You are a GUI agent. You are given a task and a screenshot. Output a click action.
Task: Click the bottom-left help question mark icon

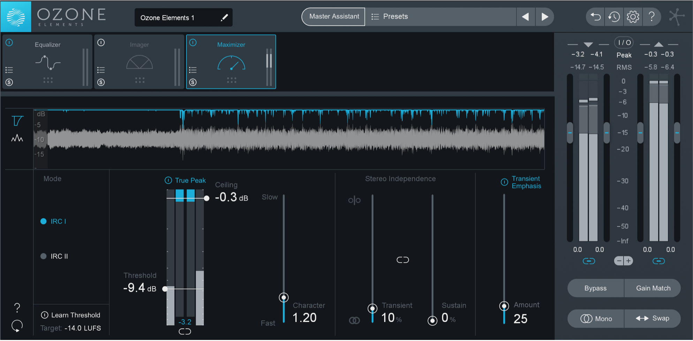tap(17, 308)
